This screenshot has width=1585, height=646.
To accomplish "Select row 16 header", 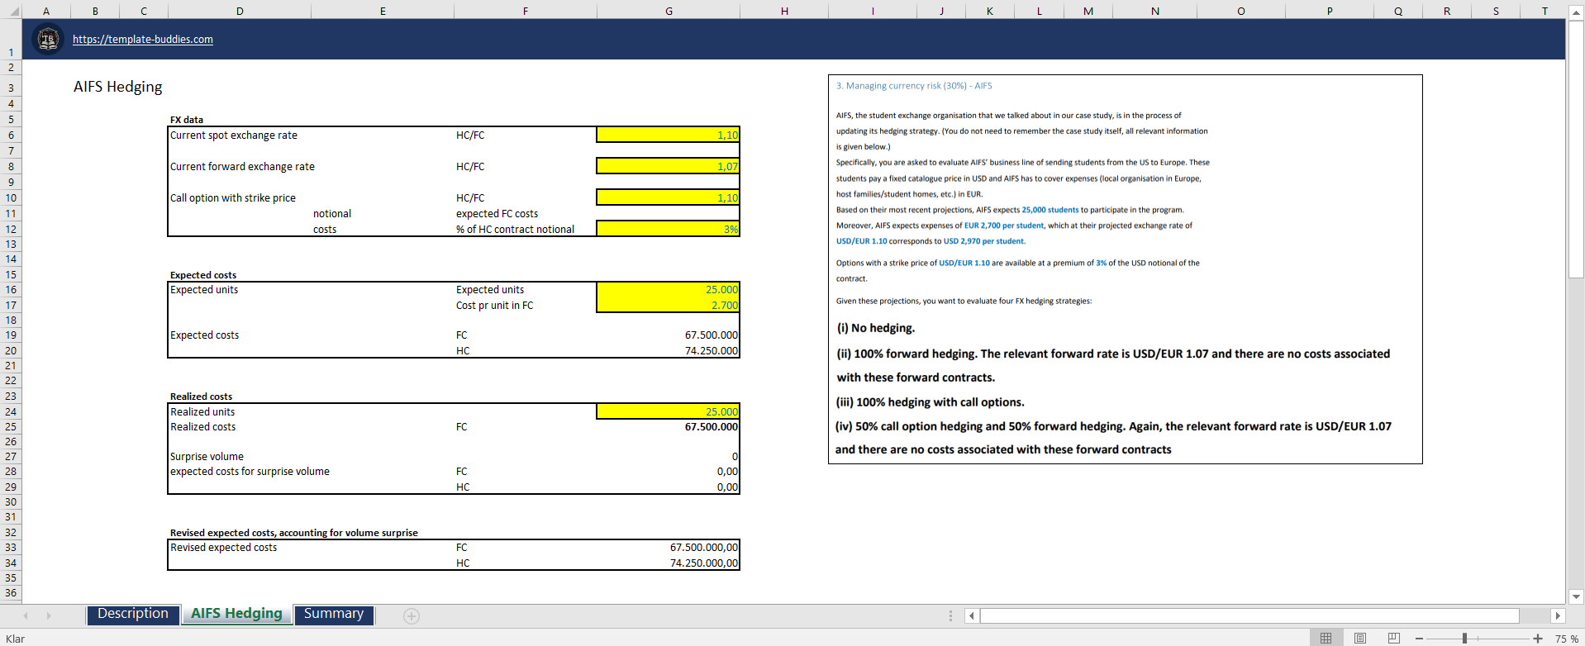I will click(x=11, y=290).
